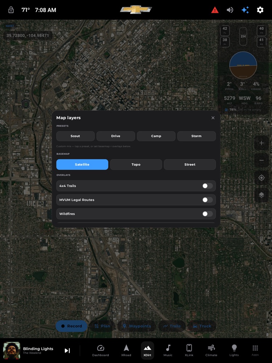Image resolution: width=272 pixels, height=363 pixels.
Task: Tap the front-right tire pressure 40
Action: (x=261, y=30)
